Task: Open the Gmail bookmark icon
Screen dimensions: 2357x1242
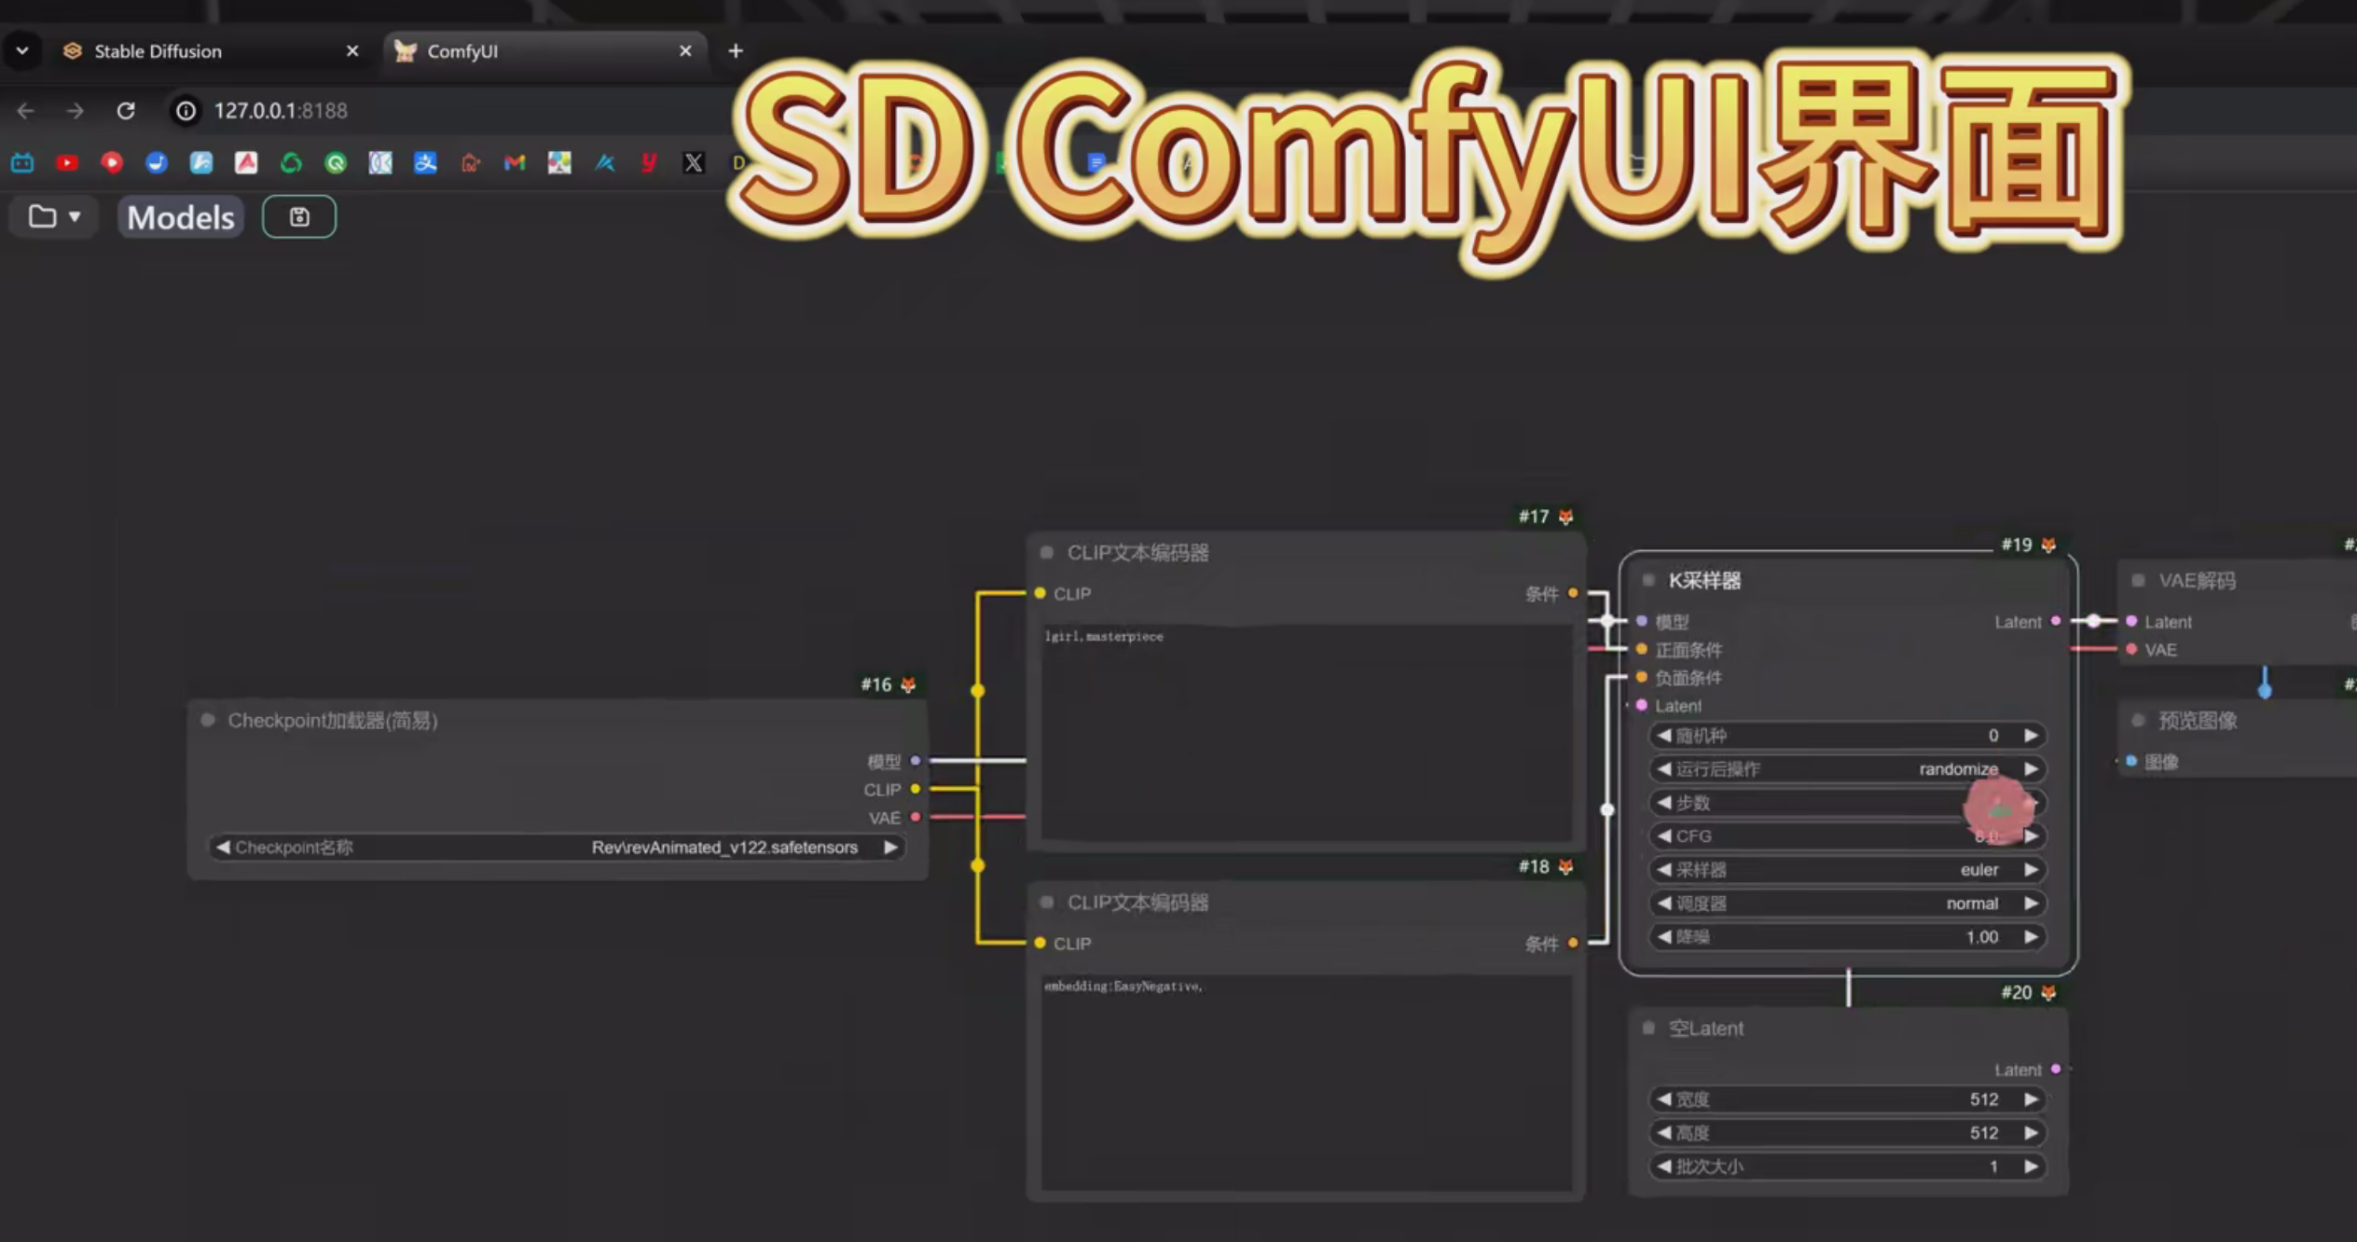Action: [x=515, y=163]
